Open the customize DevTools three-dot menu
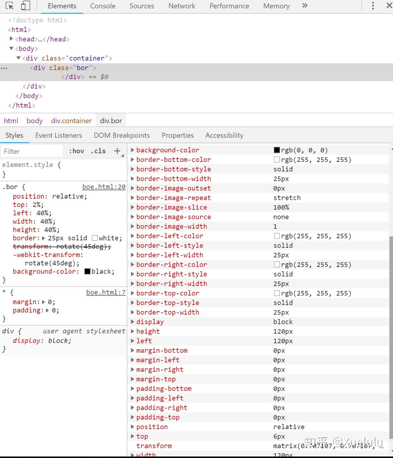This screenshot has width=393, height=458. tap(373, 6)
